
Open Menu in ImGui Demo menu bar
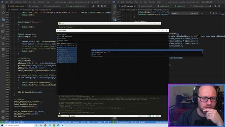pyautogui.click(x=59, y=44)
